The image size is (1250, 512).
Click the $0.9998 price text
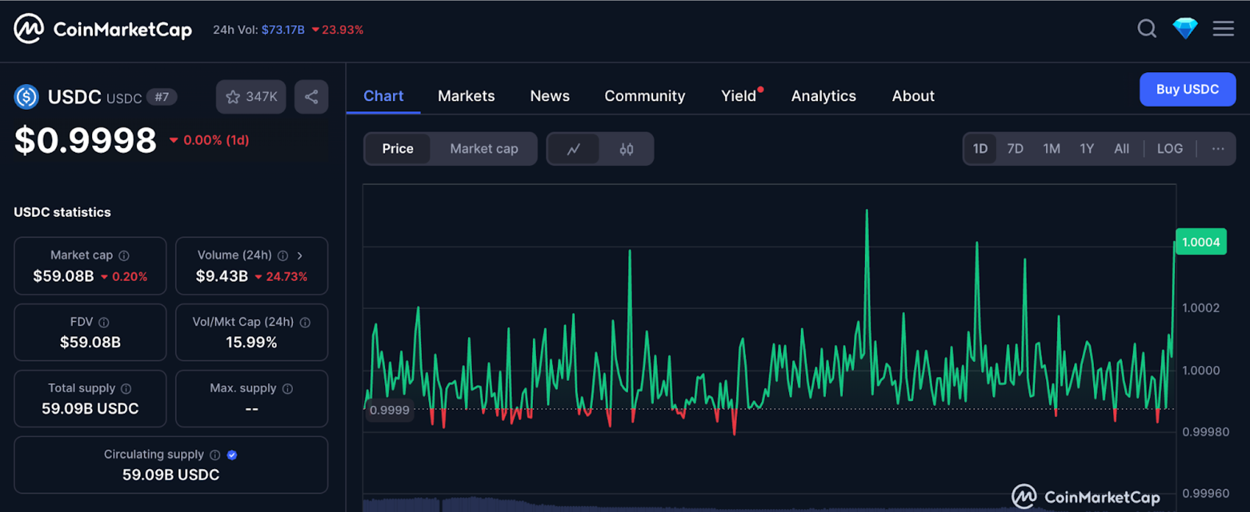85,140
